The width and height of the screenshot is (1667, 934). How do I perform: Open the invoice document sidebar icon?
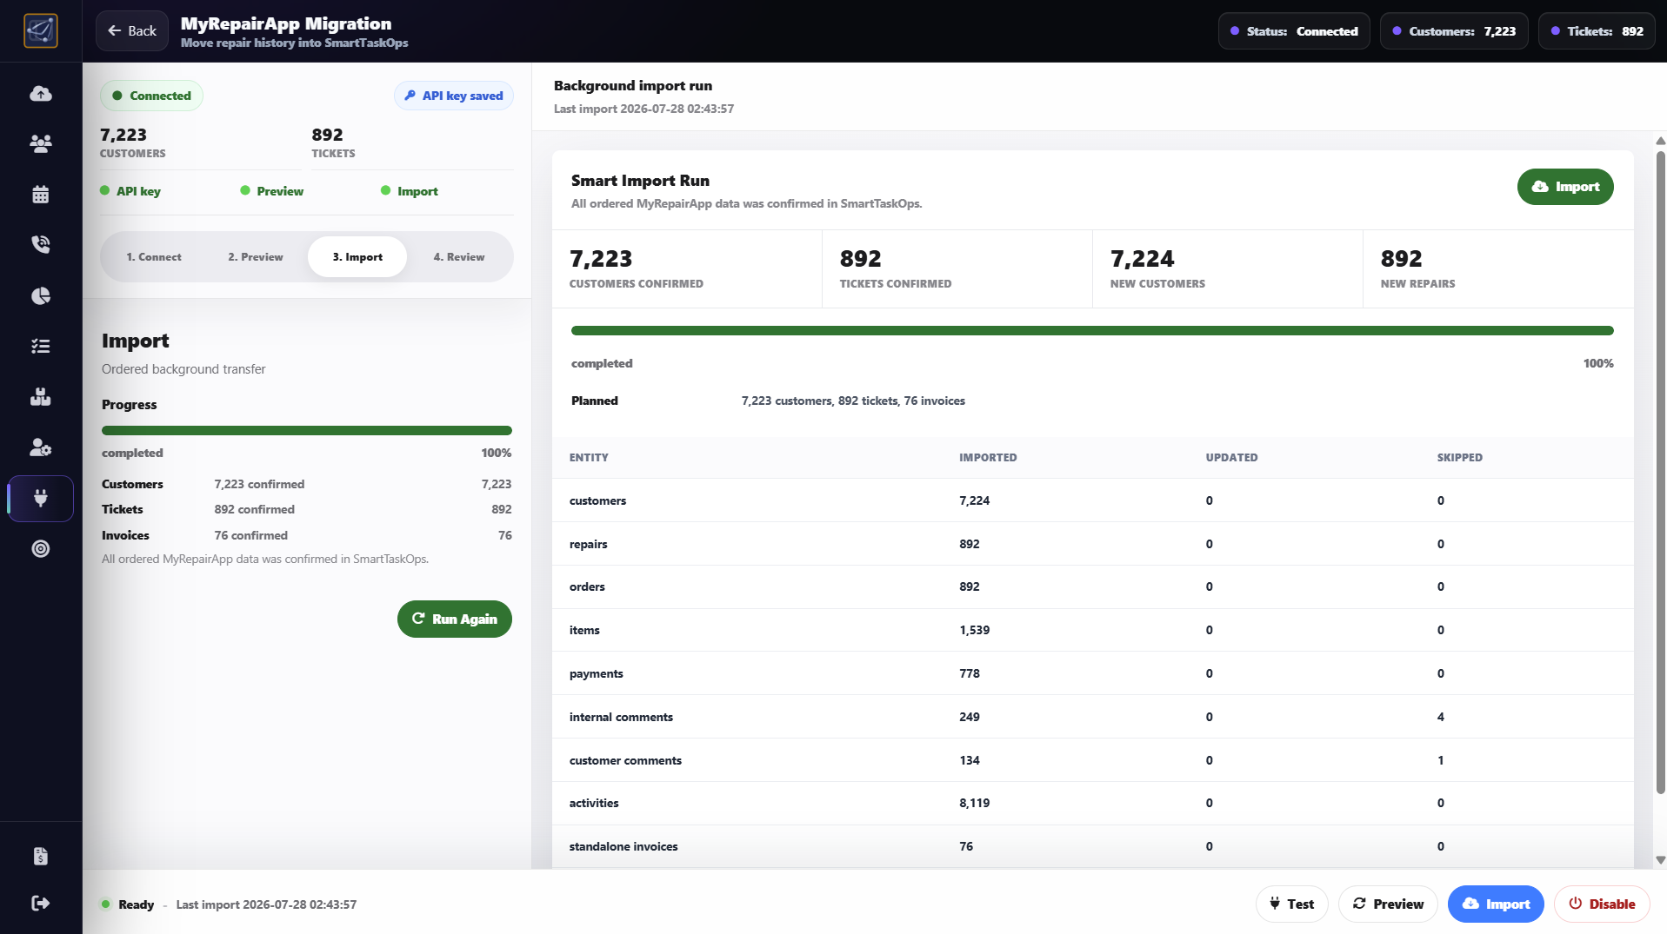[41, 857]
